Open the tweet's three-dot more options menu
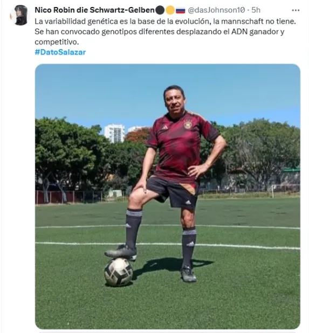The width and height of the screenshot is (309, 333). [296, 10]
